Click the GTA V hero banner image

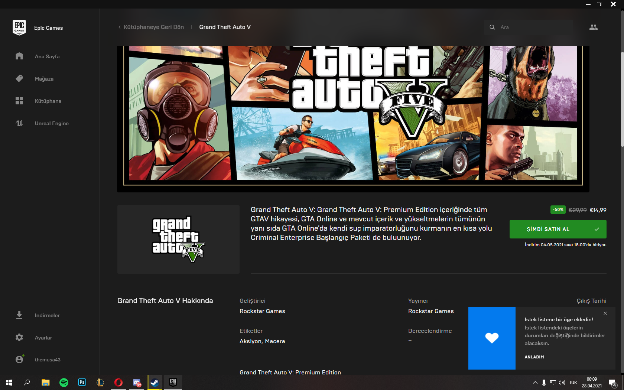[353, 118]
